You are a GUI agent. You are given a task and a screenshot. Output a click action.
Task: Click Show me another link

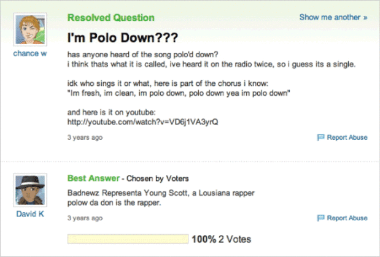(333, 17)
